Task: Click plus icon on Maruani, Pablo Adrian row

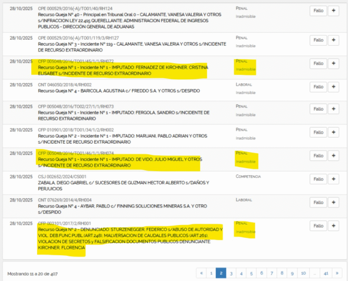Action: click(333, 133)
